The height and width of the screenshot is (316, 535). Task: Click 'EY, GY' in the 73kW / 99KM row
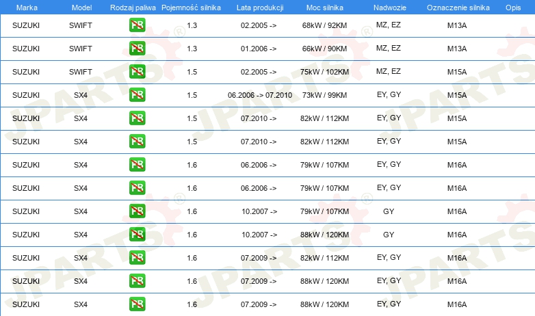[389, 94]
